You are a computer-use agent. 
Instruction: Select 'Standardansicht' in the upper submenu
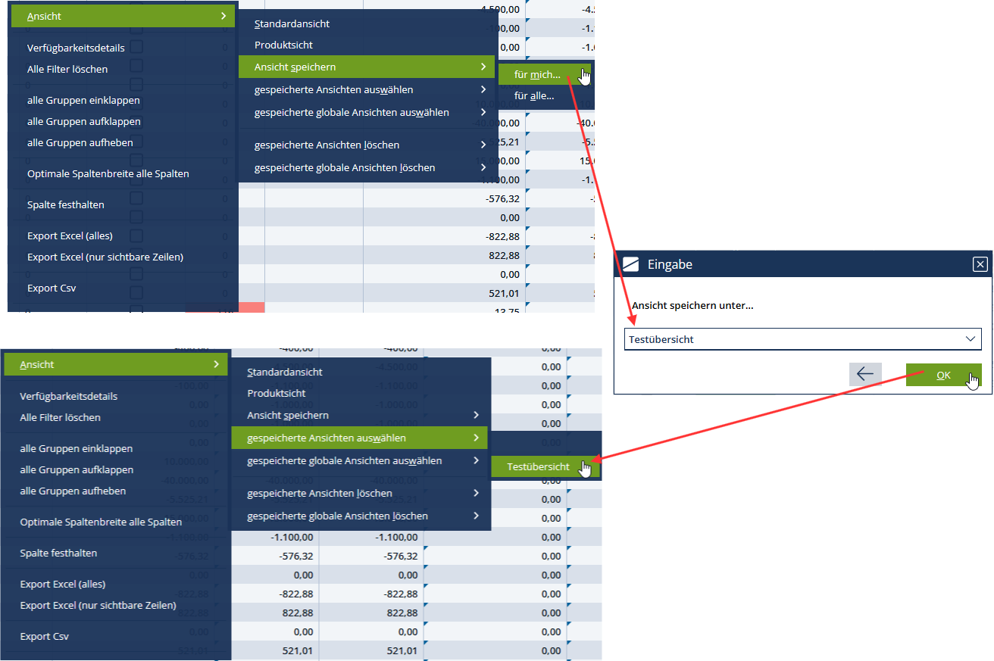[x=292, y=23]
